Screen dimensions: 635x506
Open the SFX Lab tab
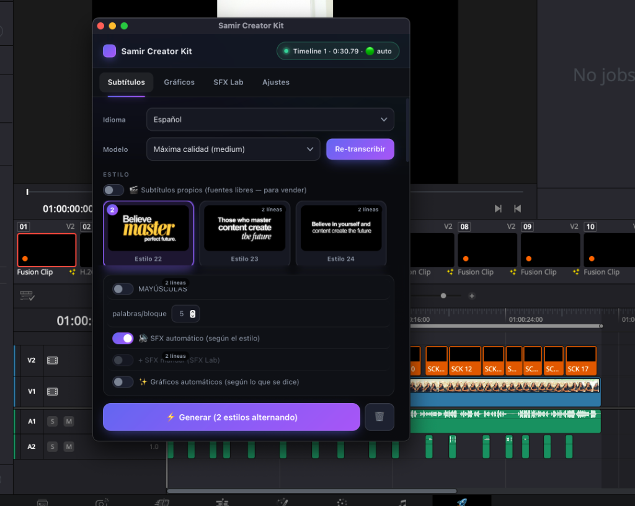(228, 82)
